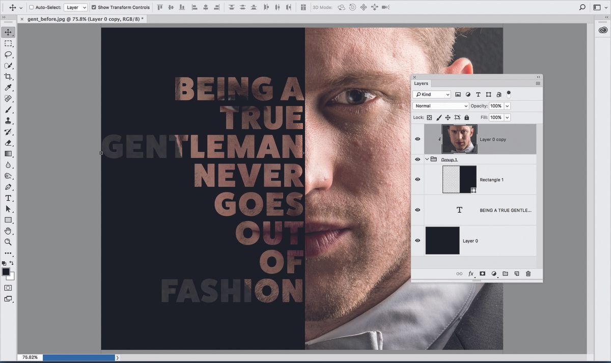Open the Add layer mask icon

482,273
